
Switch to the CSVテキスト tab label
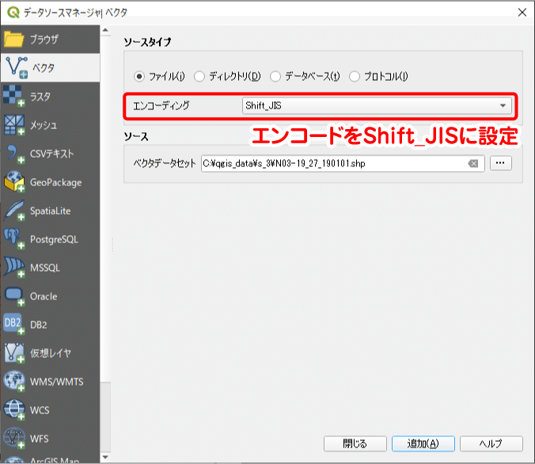click(52, 154)
